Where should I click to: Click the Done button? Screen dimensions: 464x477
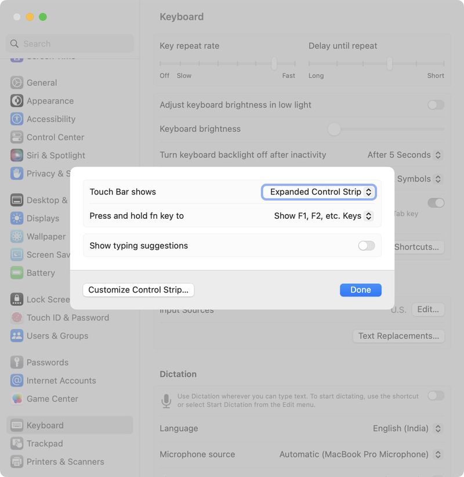click(x=361, y=290)
